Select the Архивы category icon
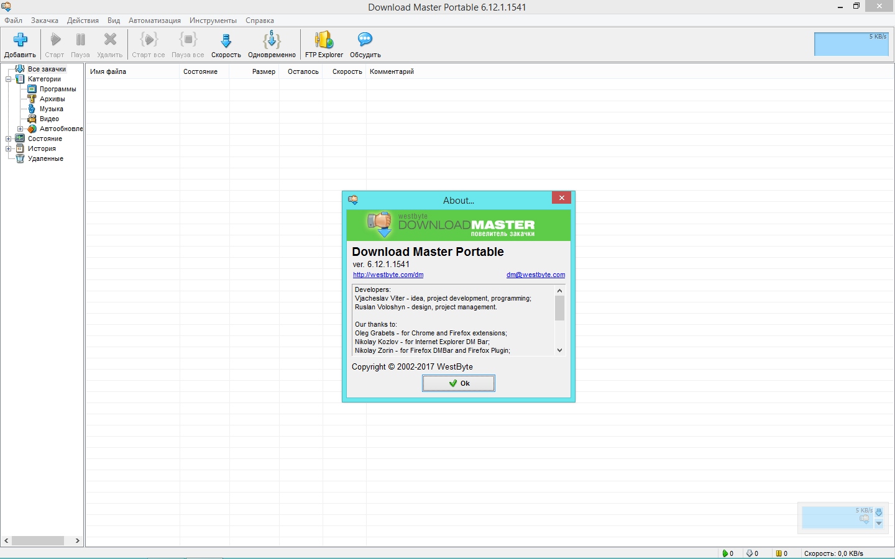Viewport: 895px width, 559px height. click(32, 99)
